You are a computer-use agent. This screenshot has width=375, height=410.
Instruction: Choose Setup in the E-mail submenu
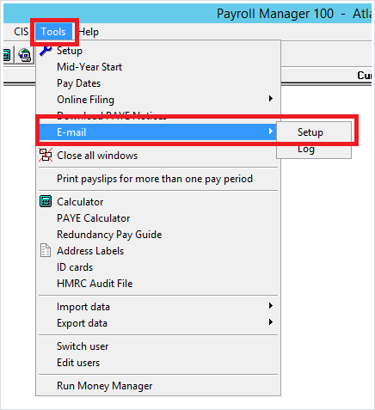click(x=310, y=132)
